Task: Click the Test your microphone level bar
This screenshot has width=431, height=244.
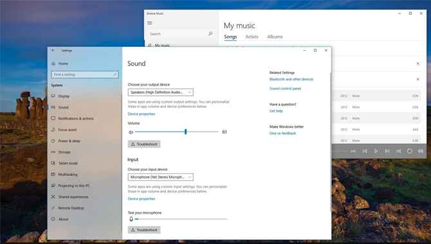Action: (181, 219)
